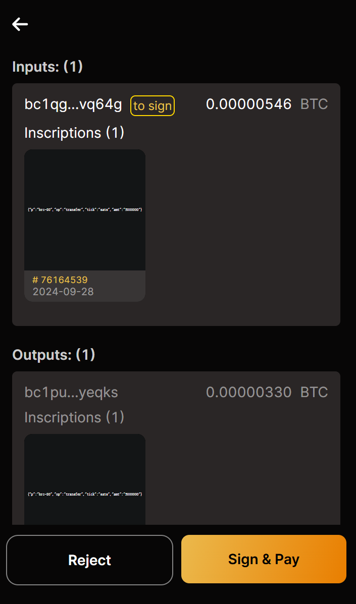Reject the transaction signing request

[89, 560]
